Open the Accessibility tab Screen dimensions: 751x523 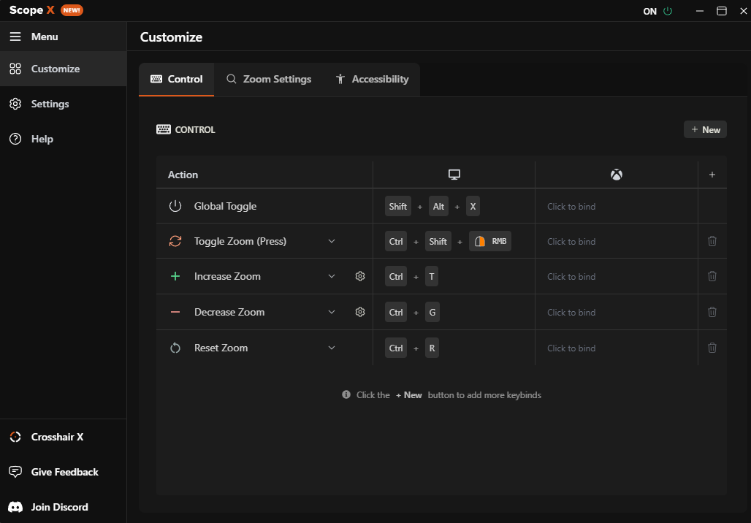click(x=372, y=79)
